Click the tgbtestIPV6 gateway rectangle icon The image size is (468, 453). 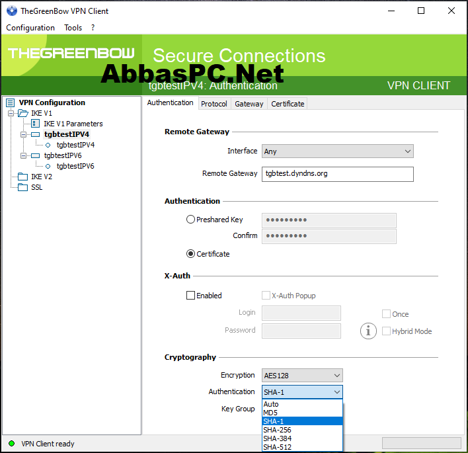click(x=35, y=155)
